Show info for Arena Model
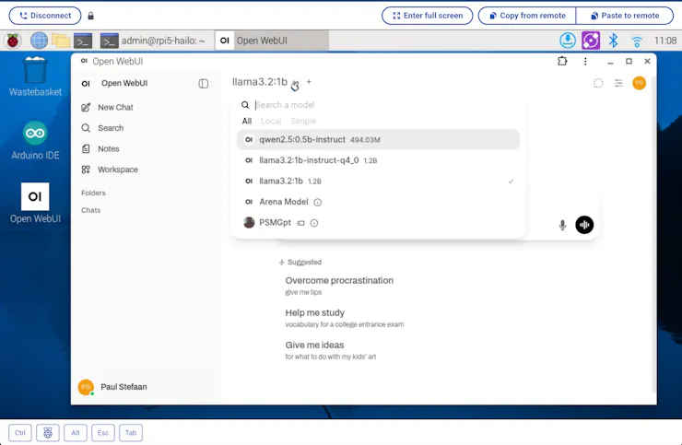This screenshot has height=445, width=682. click(318, 202)
